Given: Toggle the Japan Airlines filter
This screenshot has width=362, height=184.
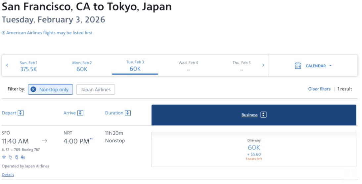Looking at the screenshot, I should [96, 89].
